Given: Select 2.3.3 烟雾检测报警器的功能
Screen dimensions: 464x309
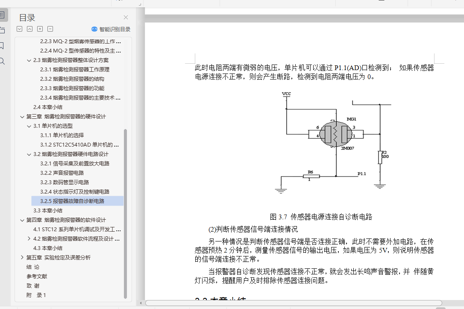Looking at the screenshot, I should pyautogui.click(x=72, y=88).
